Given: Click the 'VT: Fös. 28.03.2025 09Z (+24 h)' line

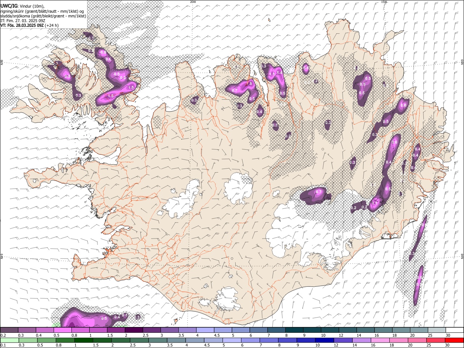Looking at the screenshot, I should [x=30, y=25].
